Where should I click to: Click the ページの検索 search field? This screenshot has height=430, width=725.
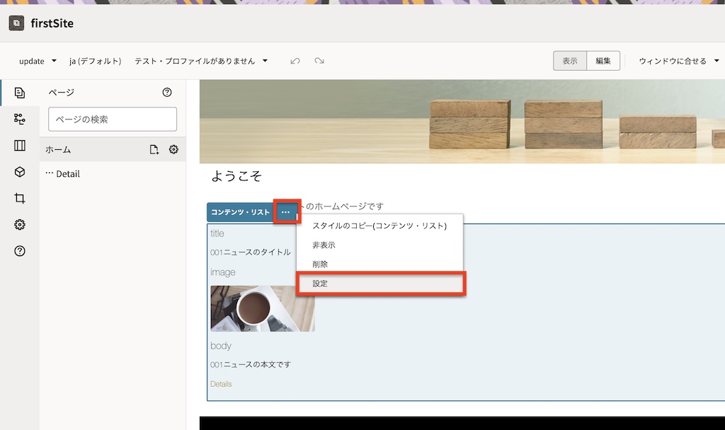click(113, 120)
